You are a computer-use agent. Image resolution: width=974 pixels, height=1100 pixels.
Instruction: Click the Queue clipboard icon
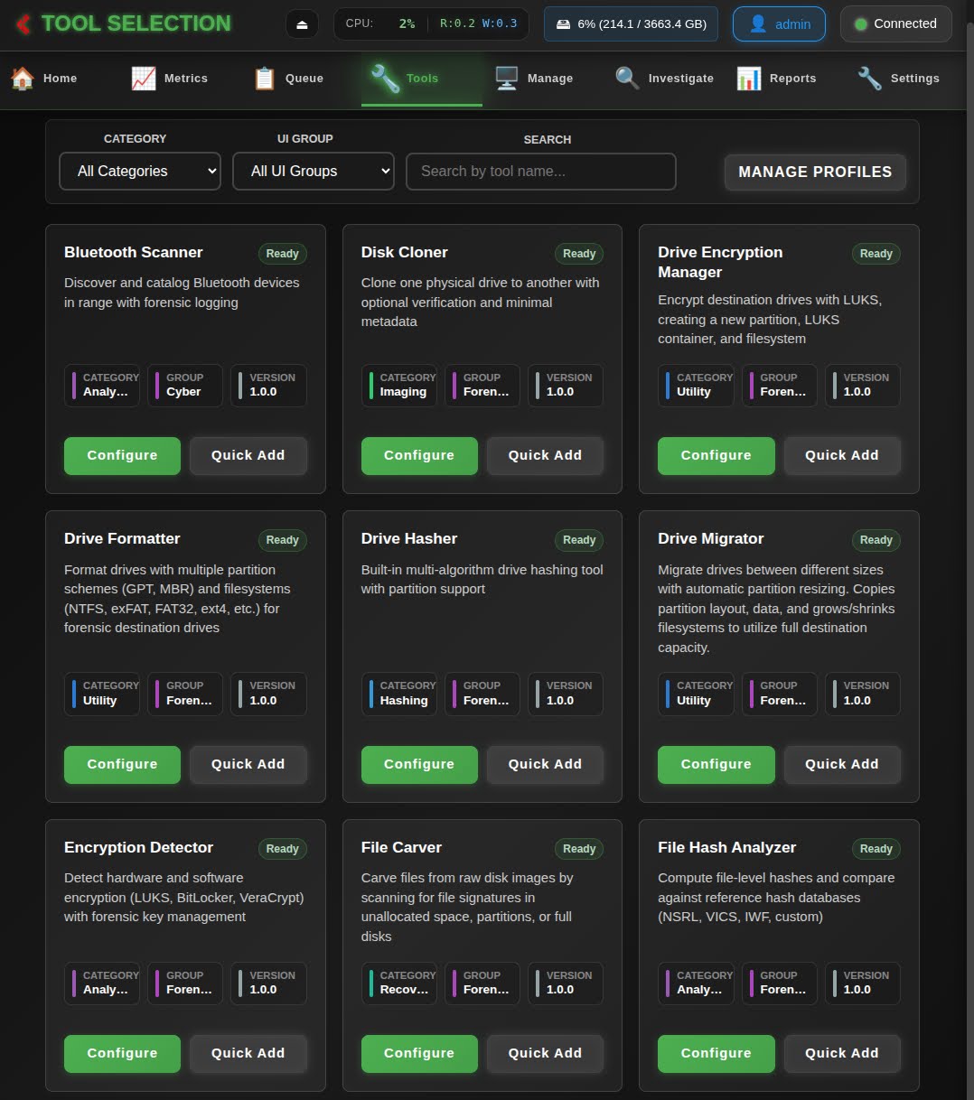[x=265, y=79]
